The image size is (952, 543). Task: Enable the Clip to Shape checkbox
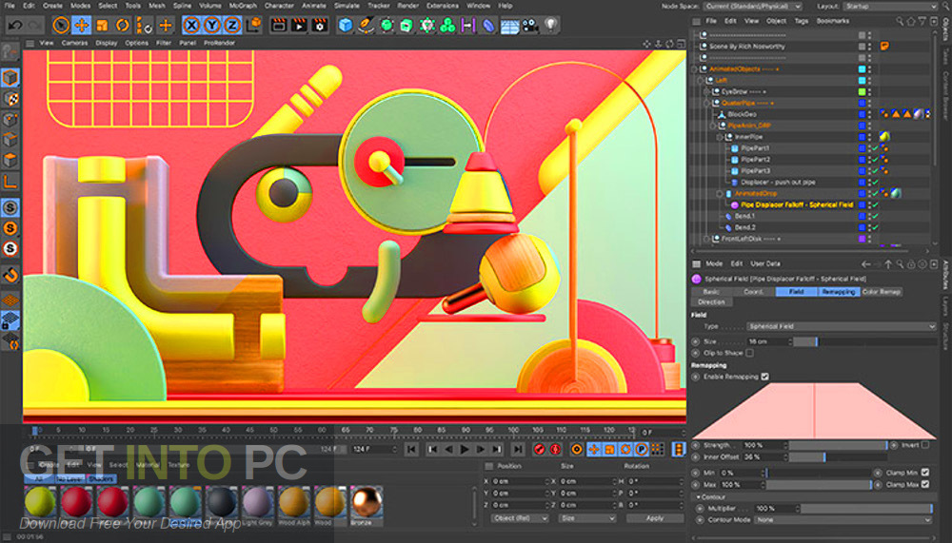749,353
